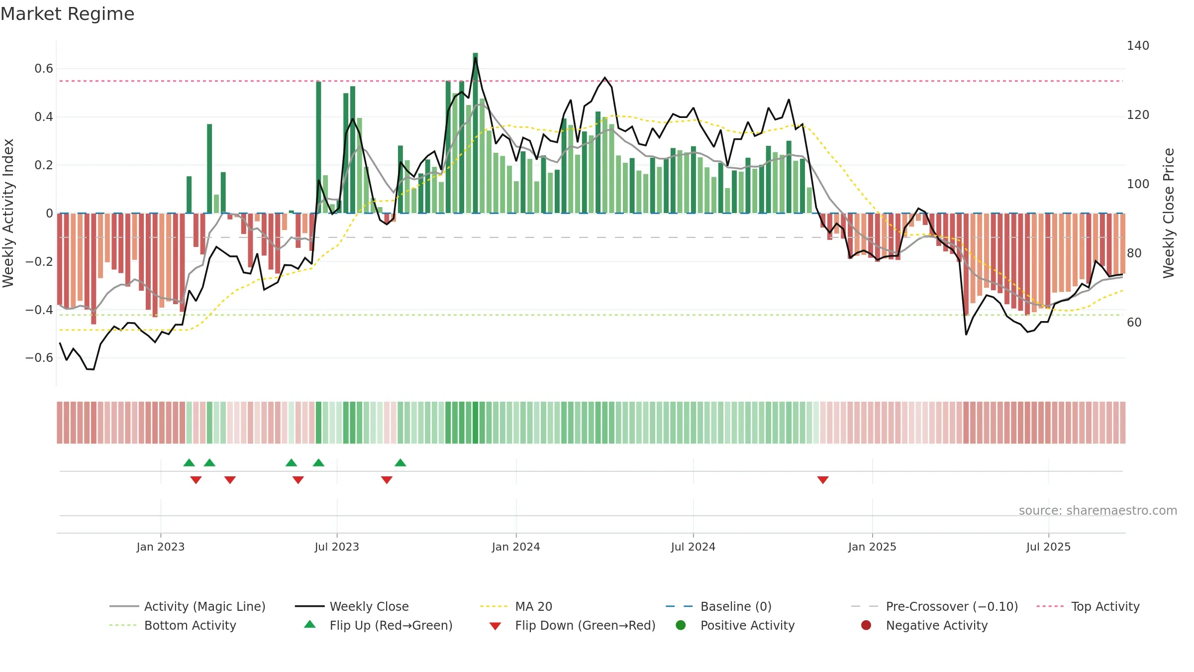Click the 0.6 activity axis tick
The width and height of the screenshot is (1194, 672).
click(44, 69)
